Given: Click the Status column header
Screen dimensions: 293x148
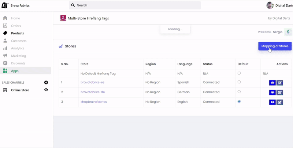Looking at the screenshot, I should coord(208,64).
